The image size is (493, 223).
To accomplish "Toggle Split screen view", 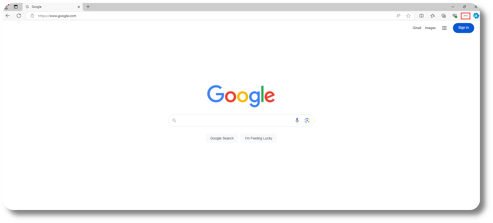I will [422, 16].
